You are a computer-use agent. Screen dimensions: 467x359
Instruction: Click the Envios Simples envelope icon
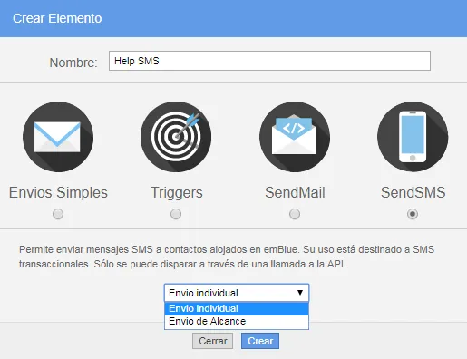click(x=58, y=137)
